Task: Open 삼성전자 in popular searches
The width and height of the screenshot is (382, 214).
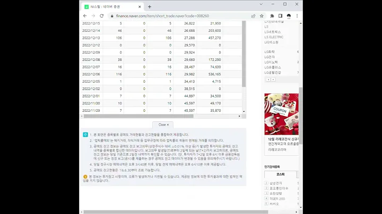Action: 276,183
